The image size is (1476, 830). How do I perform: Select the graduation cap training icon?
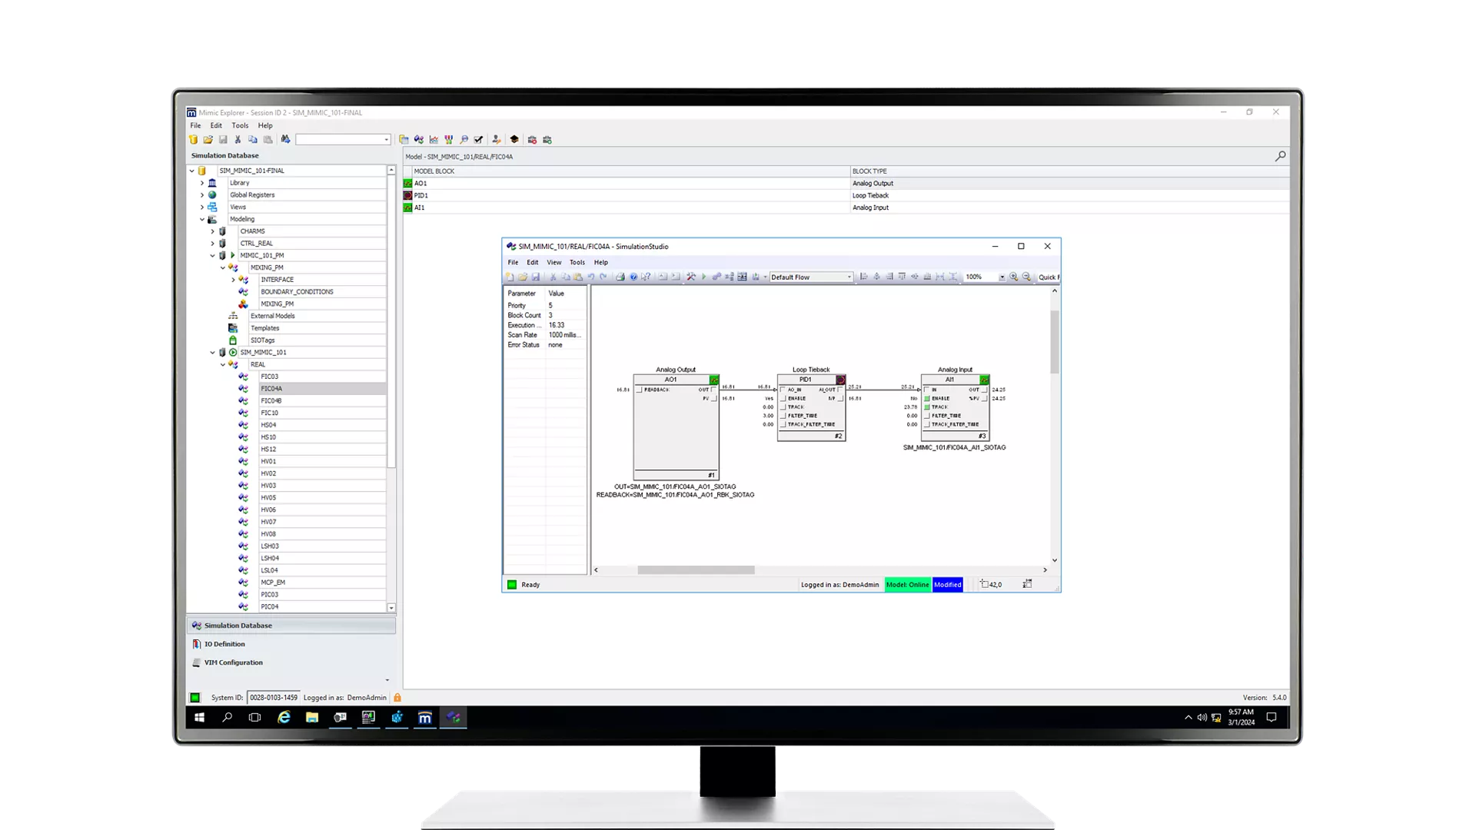tap(514, 139)
